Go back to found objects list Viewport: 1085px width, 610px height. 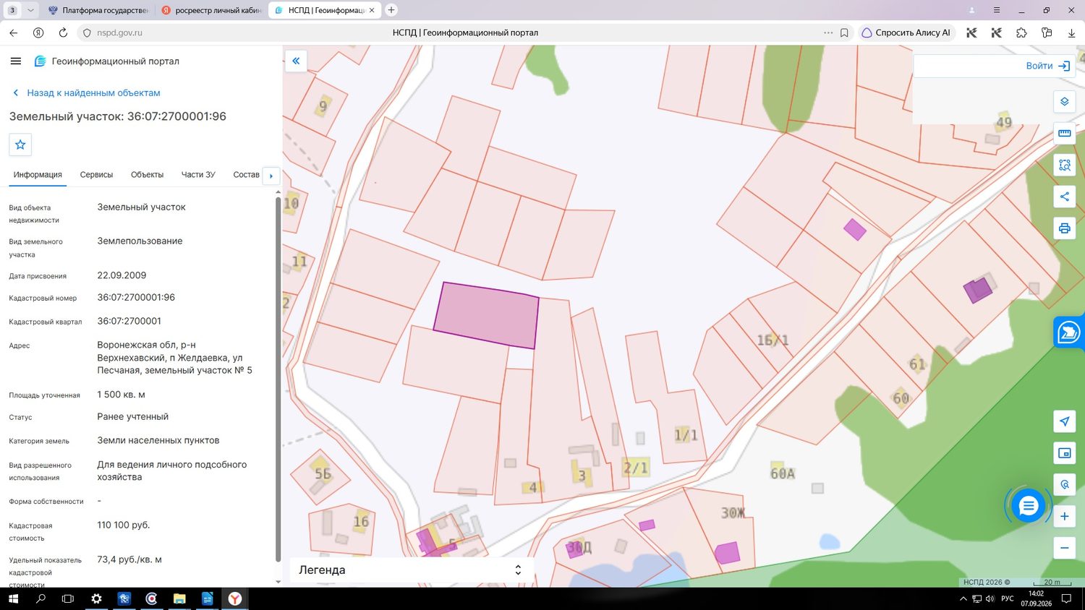pos(87,93)
